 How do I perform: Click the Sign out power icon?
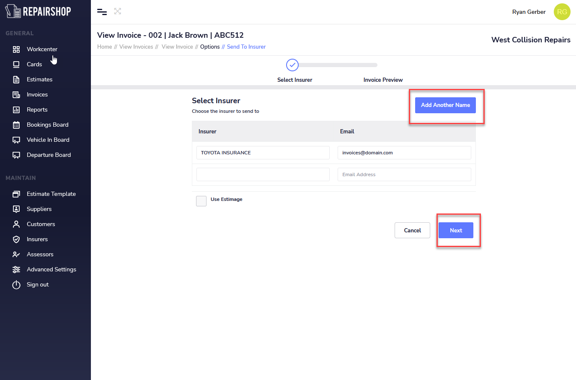point(16,285)
